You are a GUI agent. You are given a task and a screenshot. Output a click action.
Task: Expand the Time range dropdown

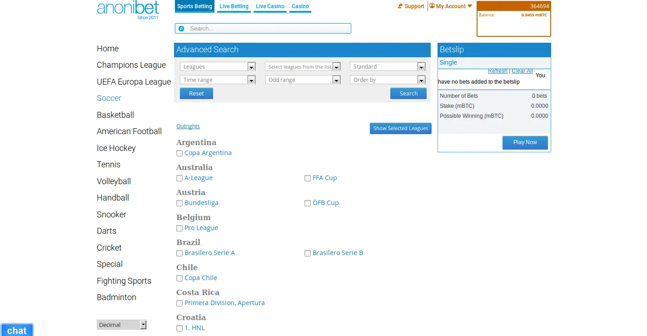(x=218, y=80)
